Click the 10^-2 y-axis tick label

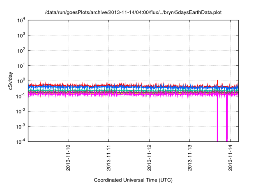21,111
